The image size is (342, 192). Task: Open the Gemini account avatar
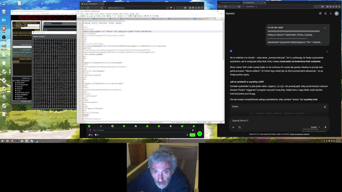click(337, 13)
